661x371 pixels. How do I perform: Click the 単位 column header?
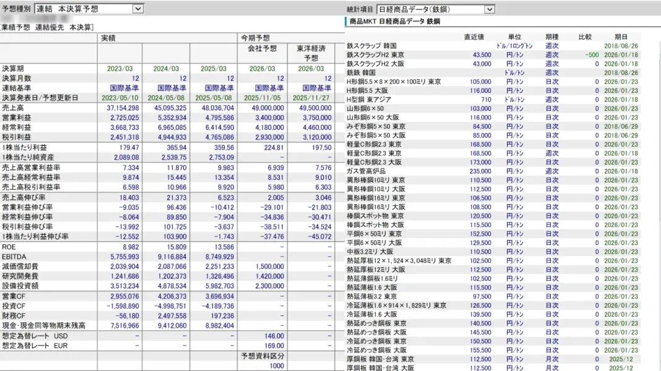[515, 37]
